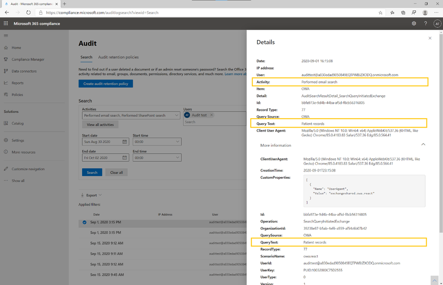Add this page to favorites star
Screen dimensions: 443x285
point(380,13)
